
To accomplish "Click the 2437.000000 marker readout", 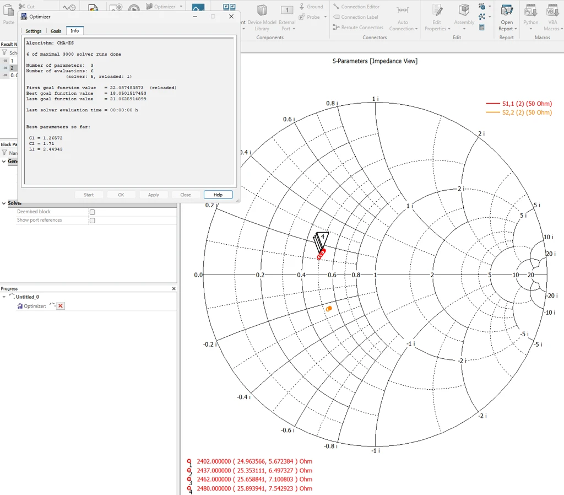I will pos(254,471).
